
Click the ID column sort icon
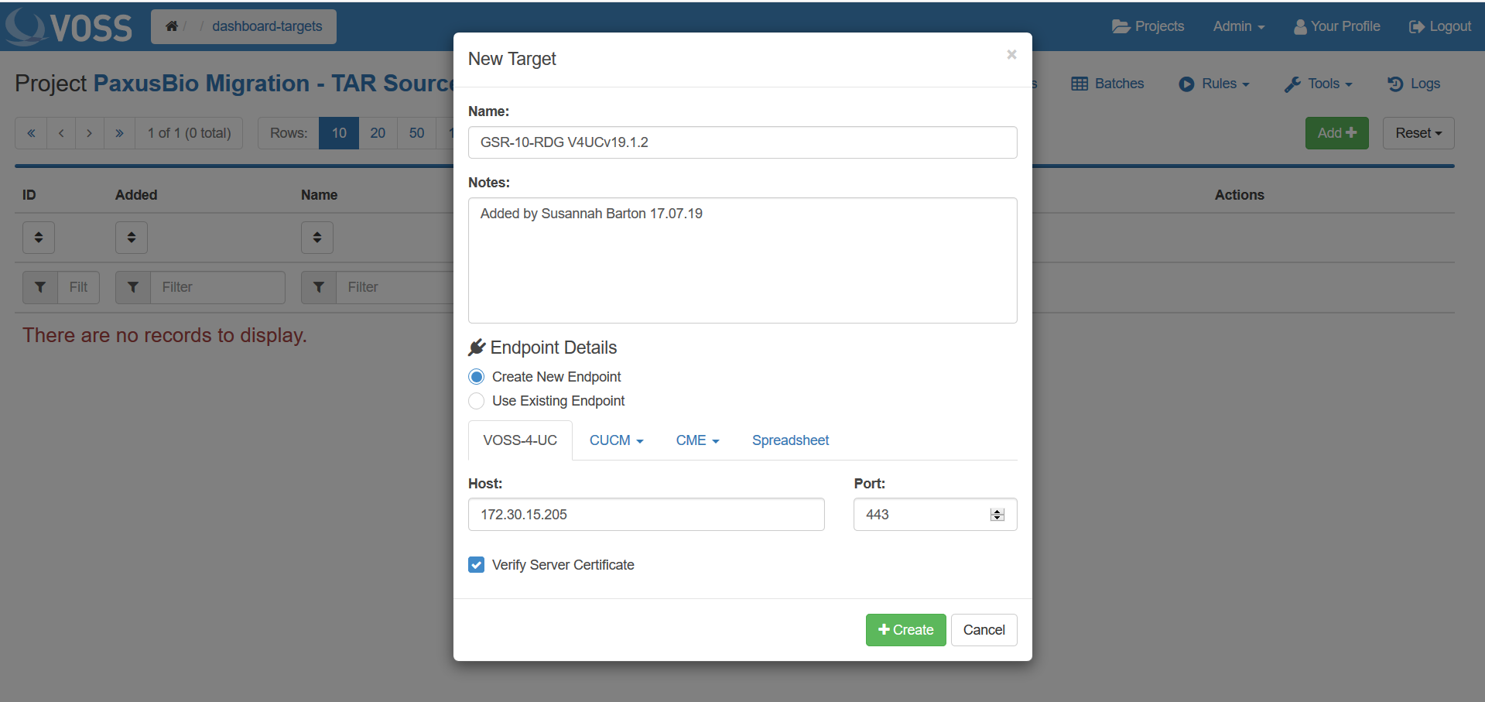pyautogui.click(x=39, y=238)
